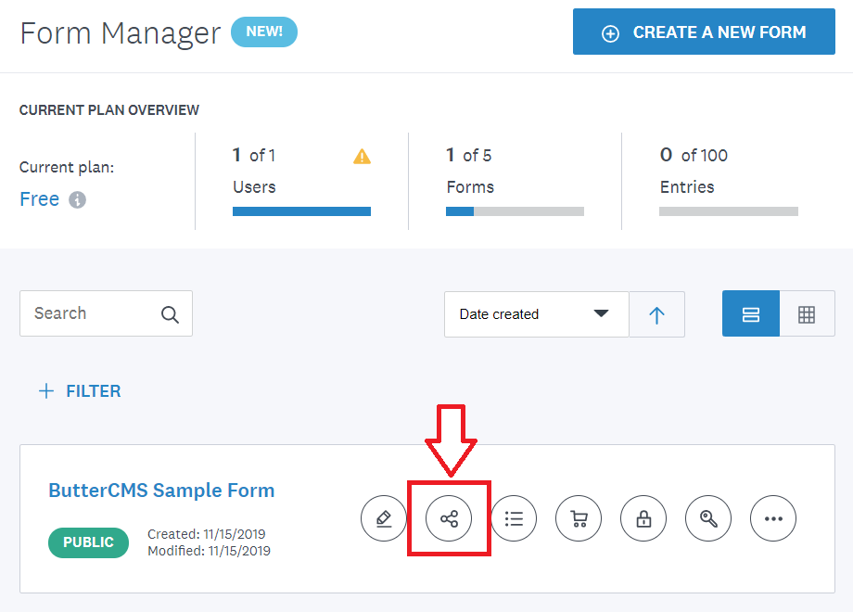Switch to grid view layout
The image size is (853, 612).
click(x=807, y=314)
